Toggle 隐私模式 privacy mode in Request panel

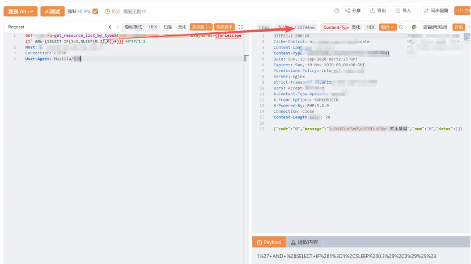pos(133,27)
